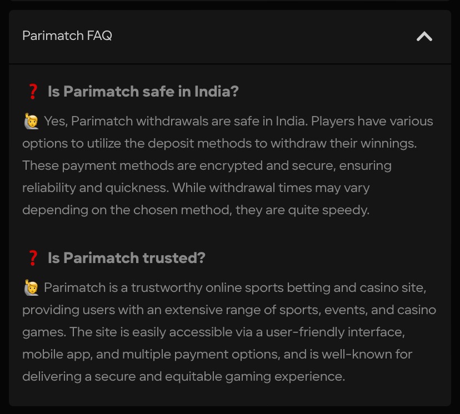Click the answer about Parimatch withdrawals being safe
460x414 pixels.
228,165
